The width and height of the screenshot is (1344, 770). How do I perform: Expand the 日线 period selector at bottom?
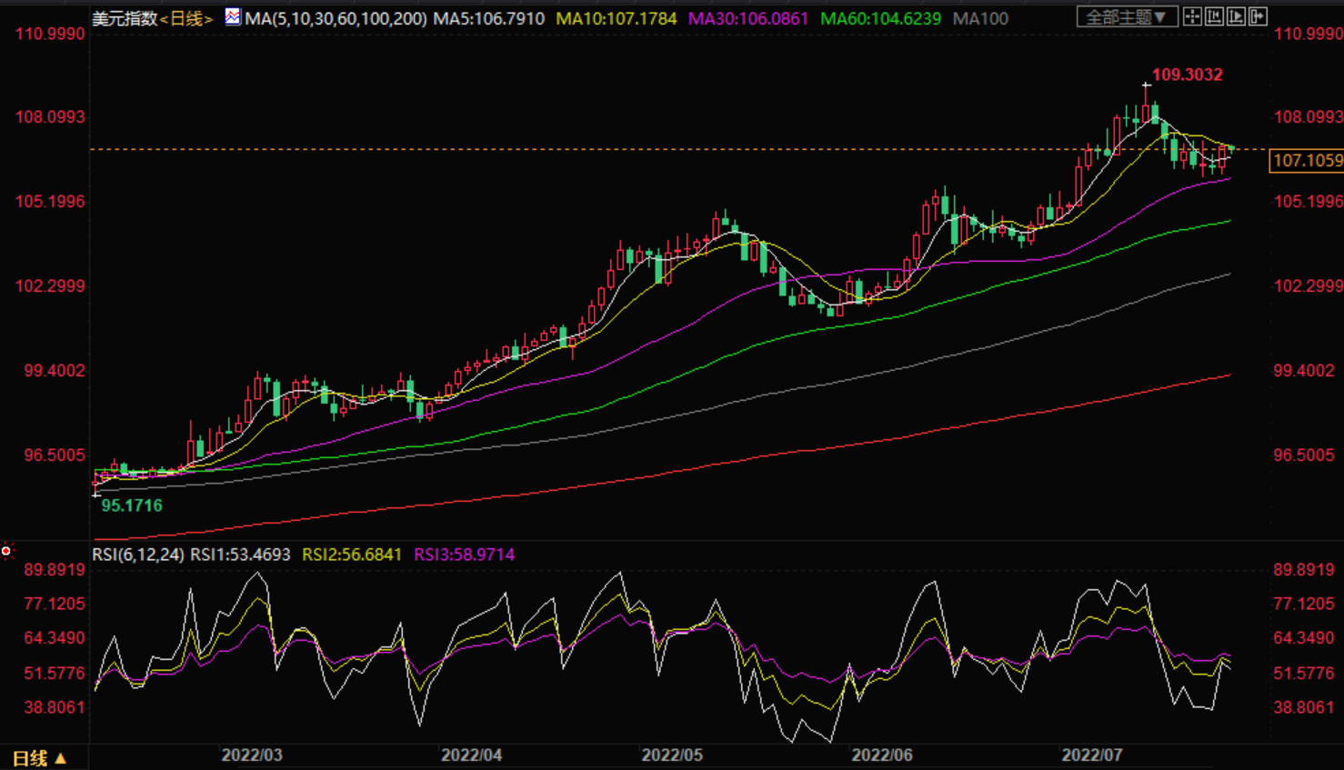click(39, 758)
